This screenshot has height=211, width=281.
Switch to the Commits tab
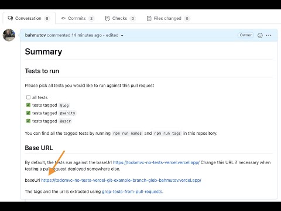(77, 18)
